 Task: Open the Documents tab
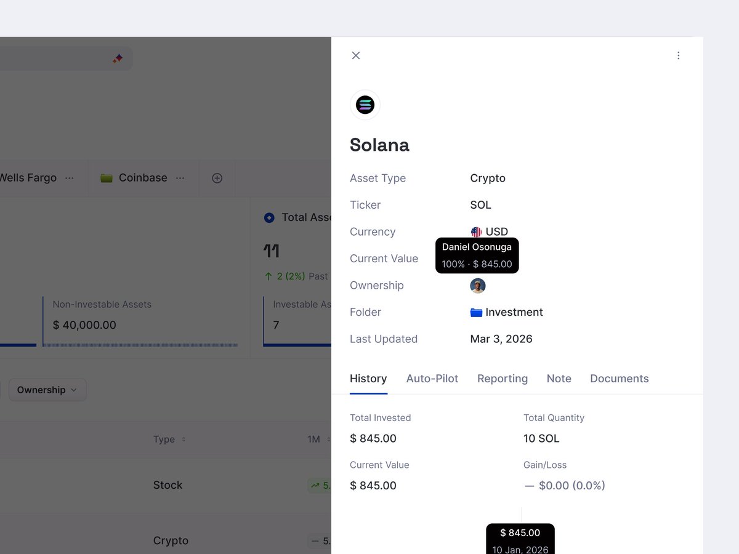point(620,379)
